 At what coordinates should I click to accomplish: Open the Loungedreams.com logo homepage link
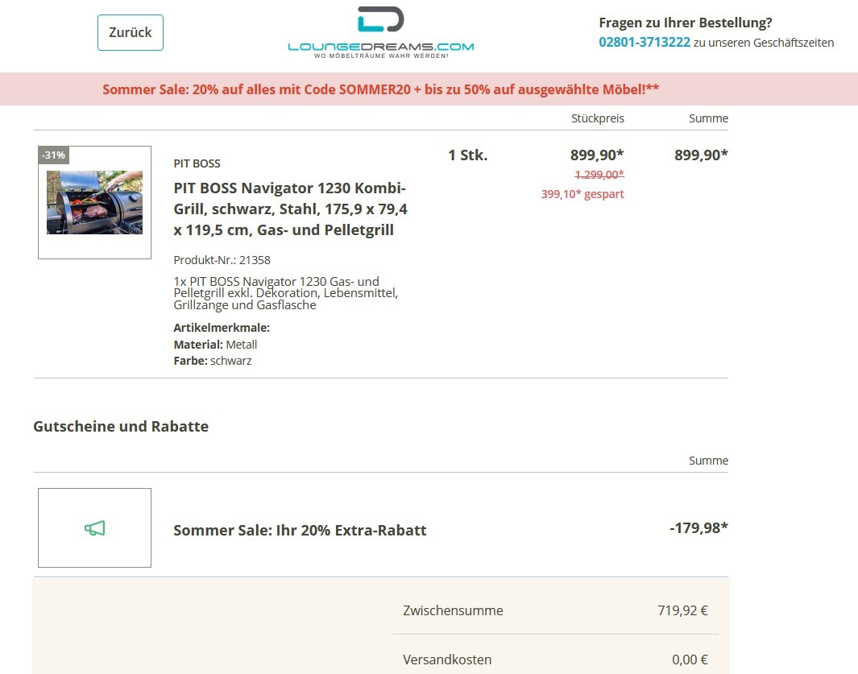pos(381,33)
